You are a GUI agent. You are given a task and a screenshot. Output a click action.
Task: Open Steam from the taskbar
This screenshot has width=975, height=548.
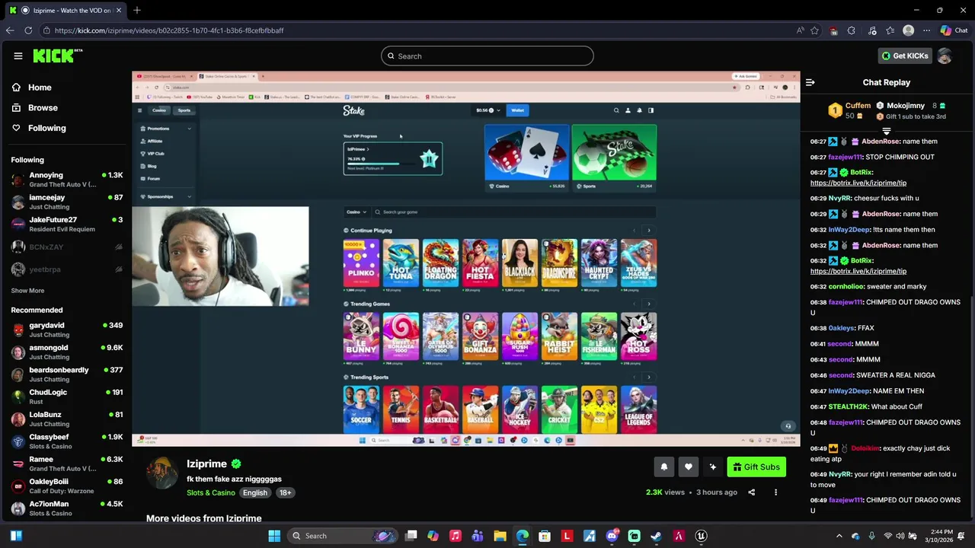click(656, 536)
